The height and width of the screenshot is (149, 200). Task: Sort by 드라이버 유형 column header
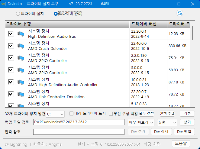pos(67,24)
